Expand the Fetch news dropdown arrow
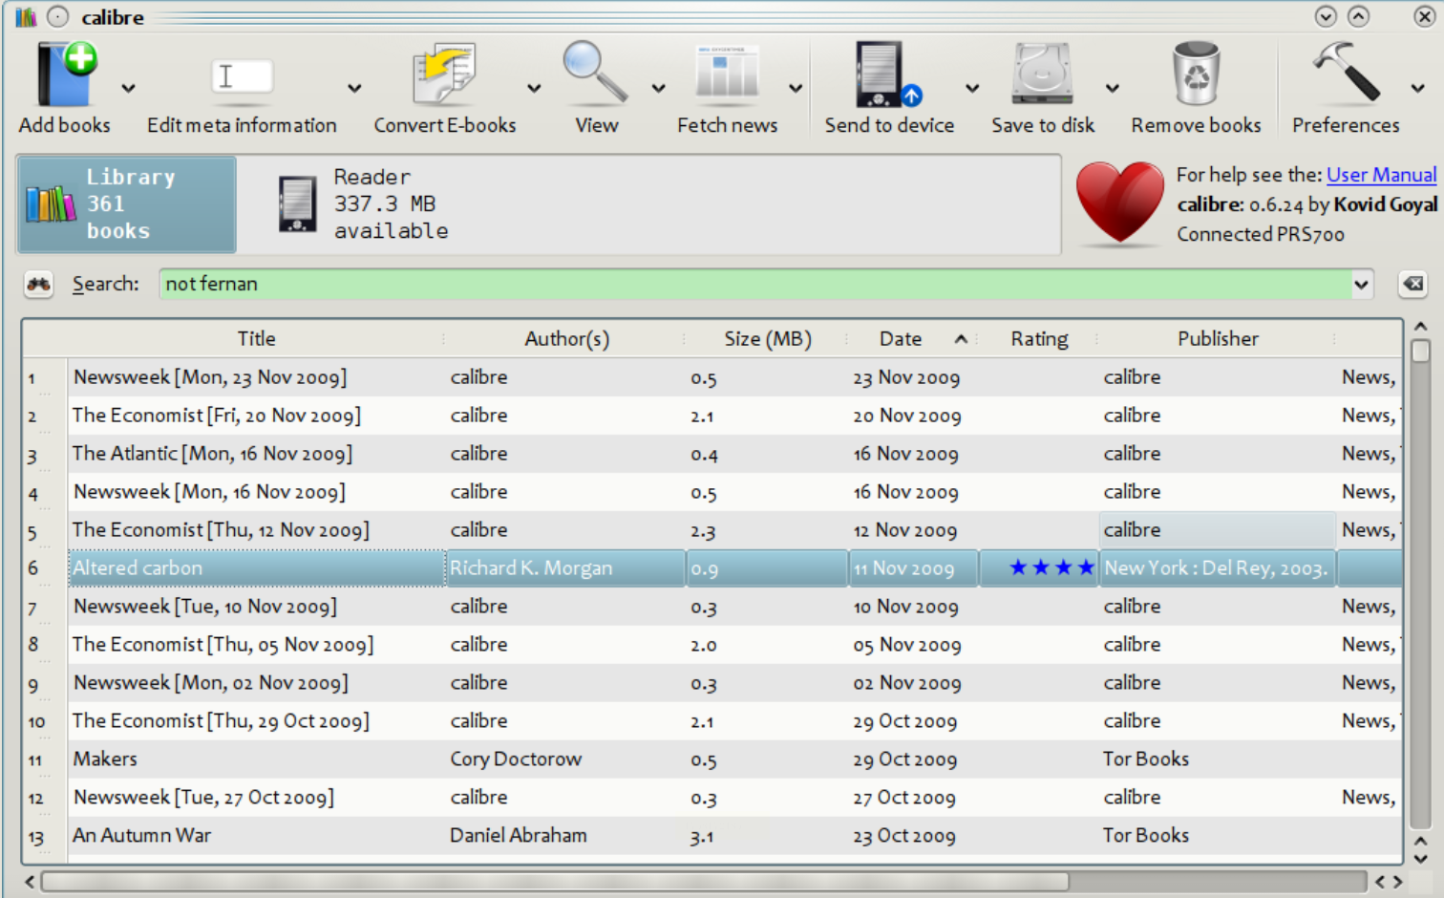Image resolution: width=1444 pixels, height=898 pixels. click(796, 88)
